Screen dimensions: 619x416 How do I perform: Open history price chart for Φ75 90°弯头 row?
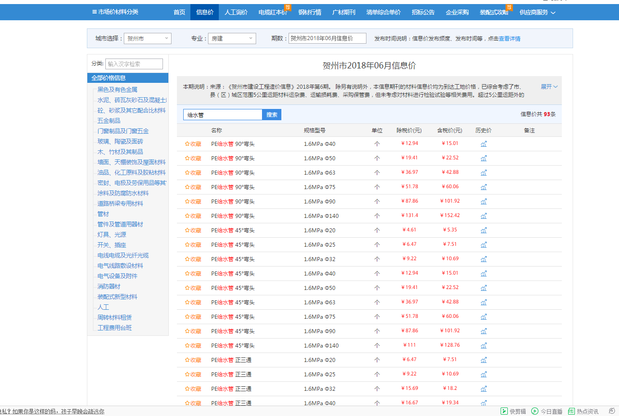coord(483,187)
